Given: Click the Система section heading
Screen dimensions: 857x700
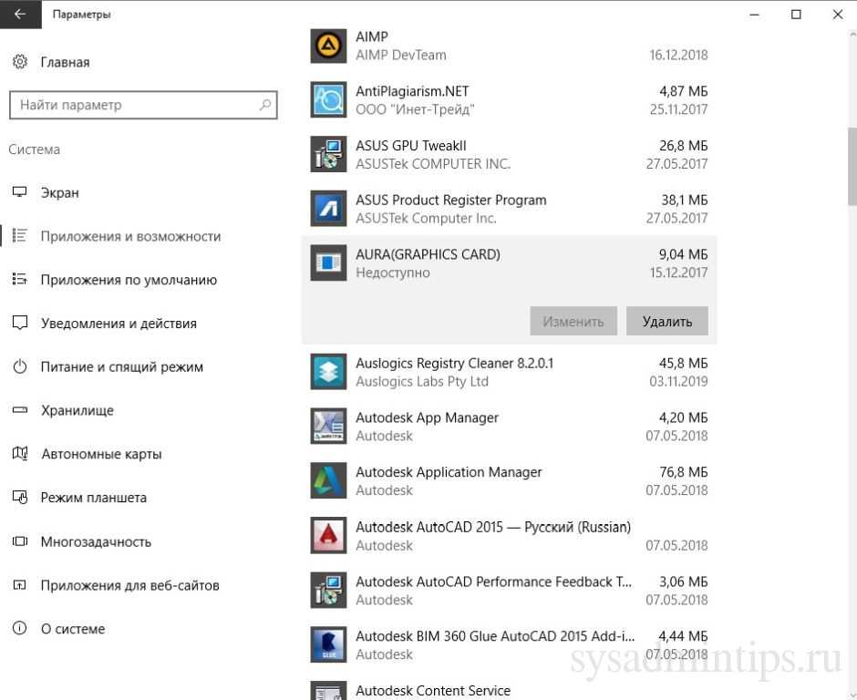Looking at the screenshot, I should tap(34, 149).
